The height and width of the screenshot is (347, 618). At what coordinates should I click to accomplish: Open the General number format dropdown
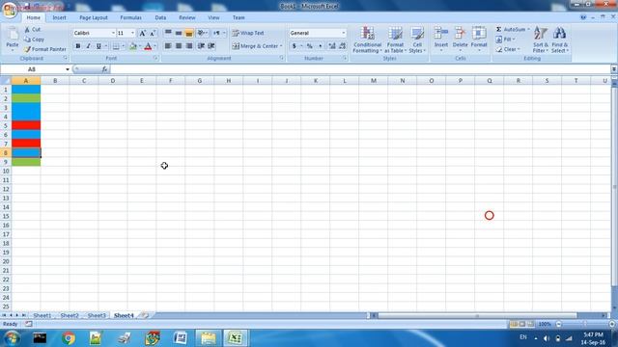tap(344, 33)
